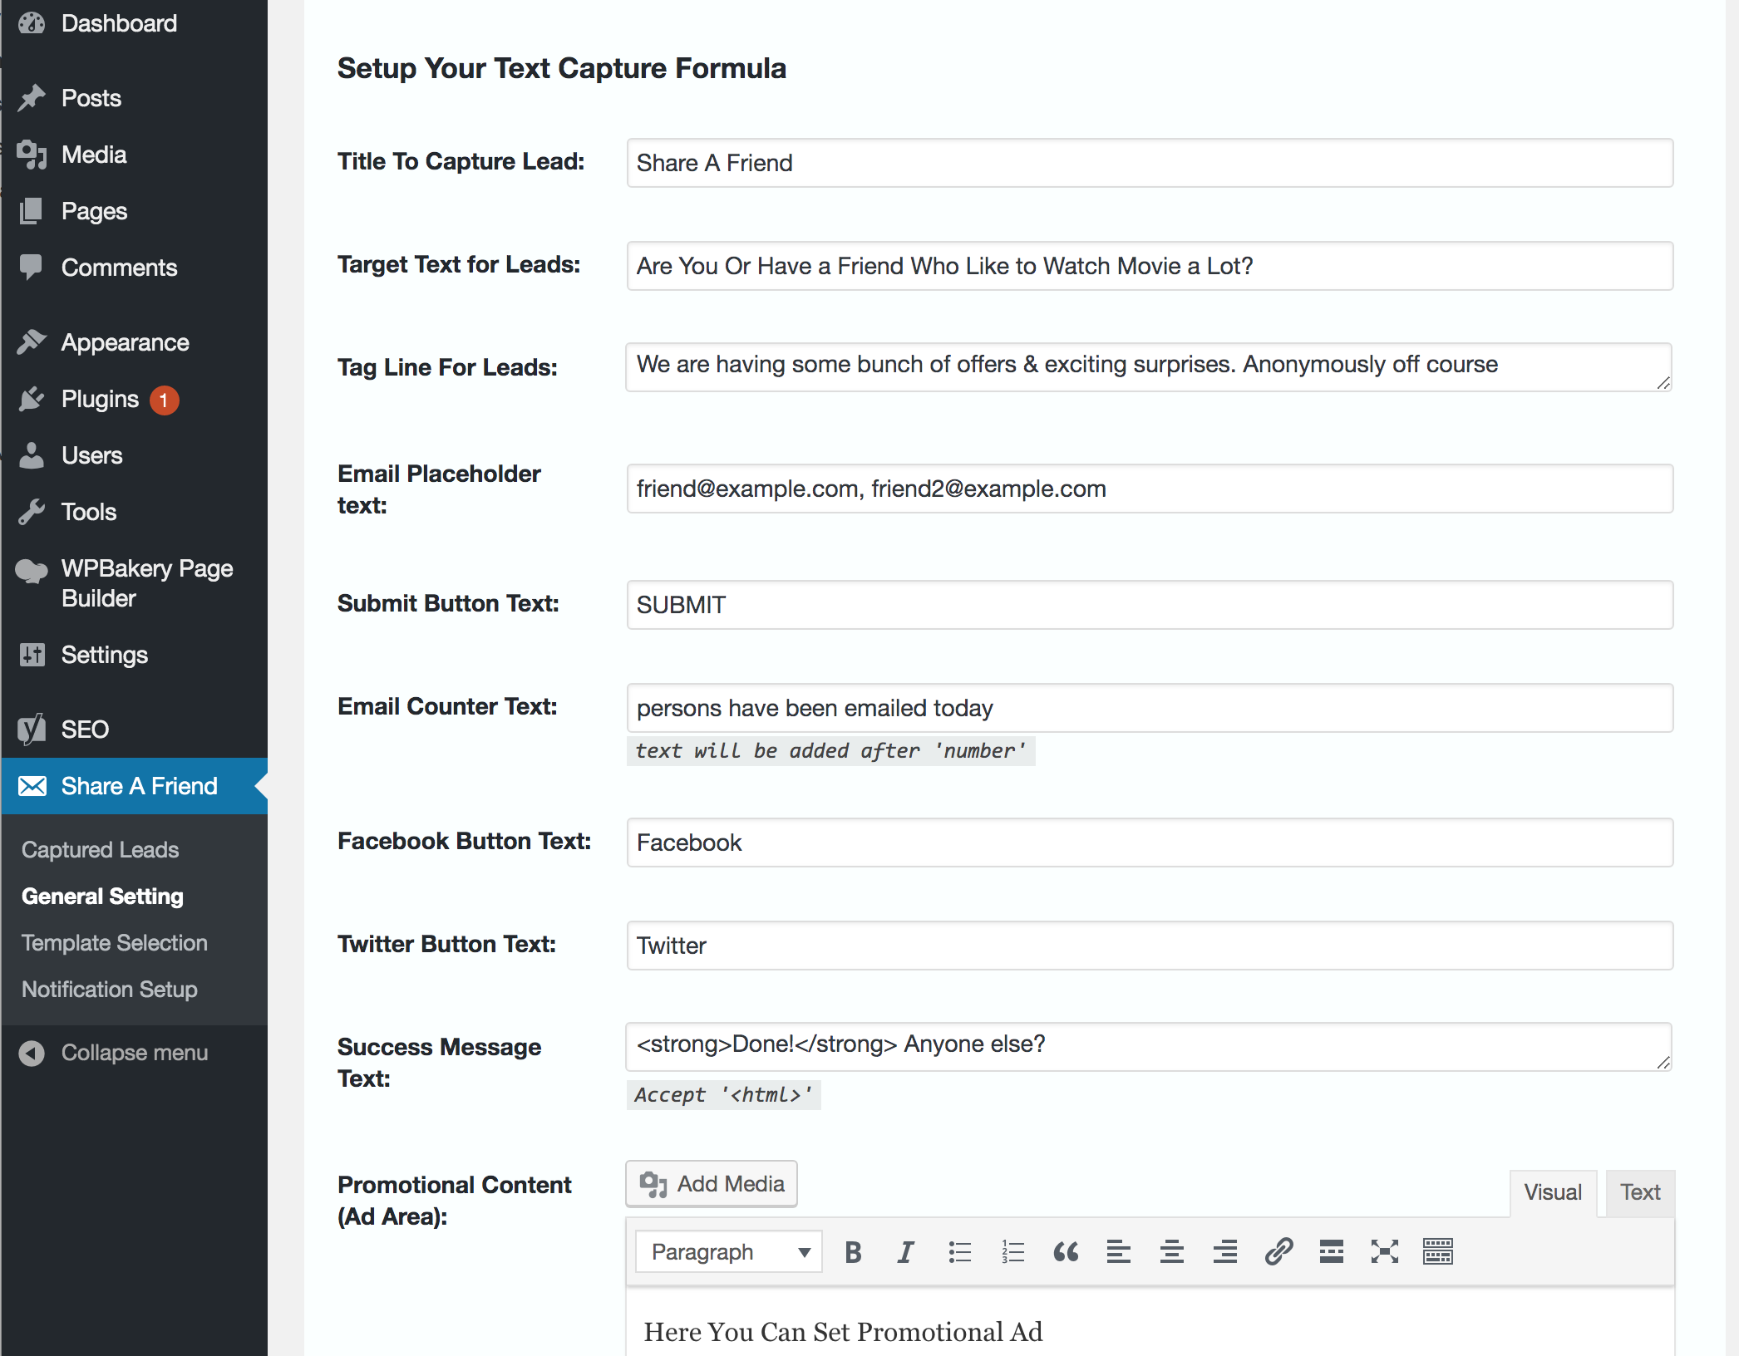Collapse the admin sidebar menu
Image resolution: width=1739 pixels, height=1356 pixels.
click(133, 1053)
